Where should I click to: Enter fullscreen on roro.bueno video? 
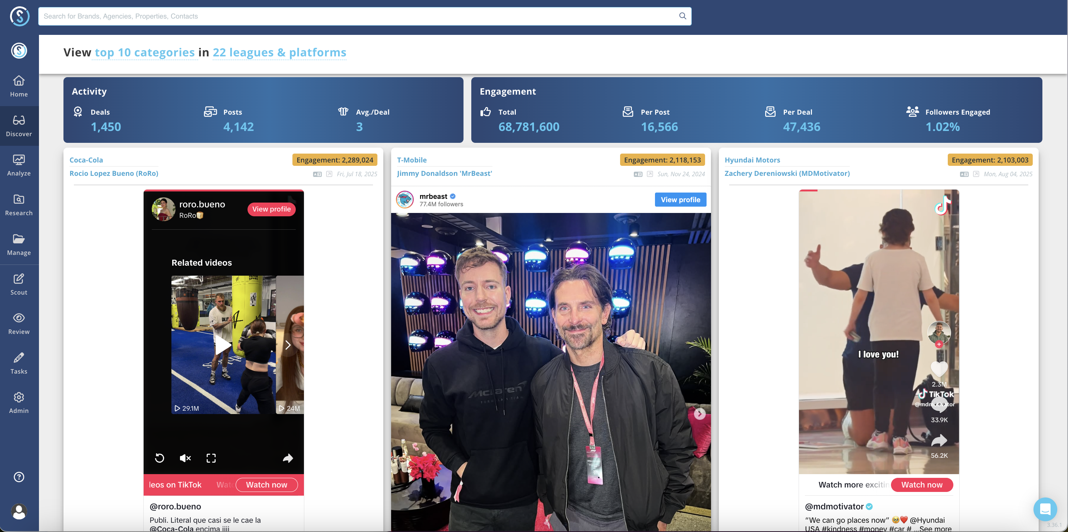[211, 458]
